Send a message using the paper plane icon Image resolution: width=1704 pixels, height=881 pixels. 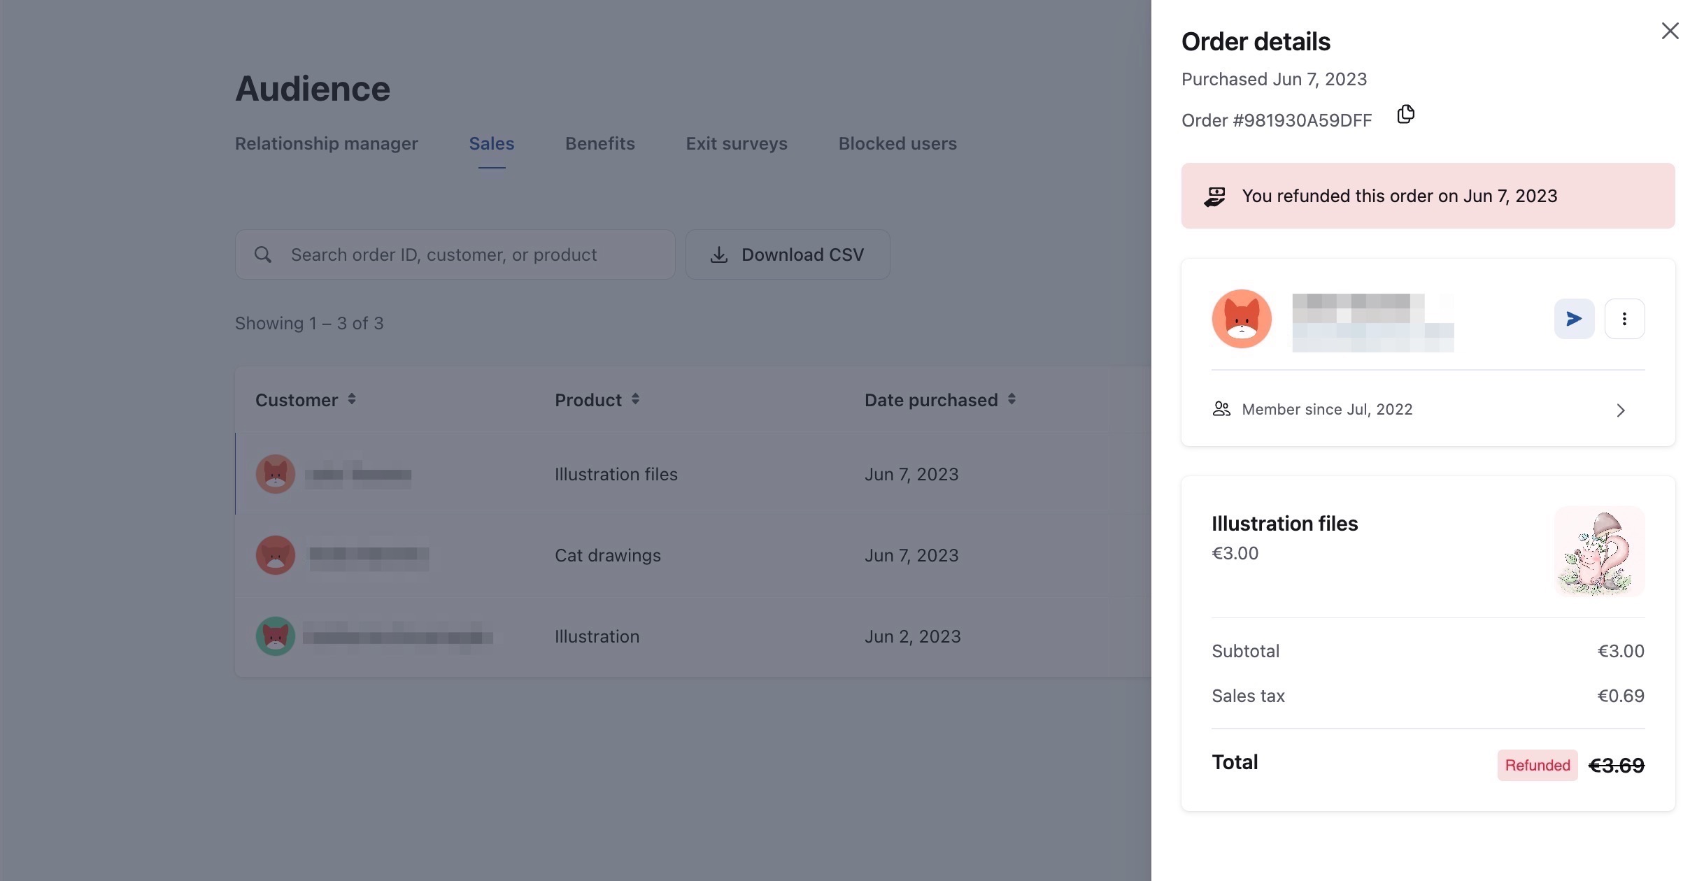point(1573,318)
